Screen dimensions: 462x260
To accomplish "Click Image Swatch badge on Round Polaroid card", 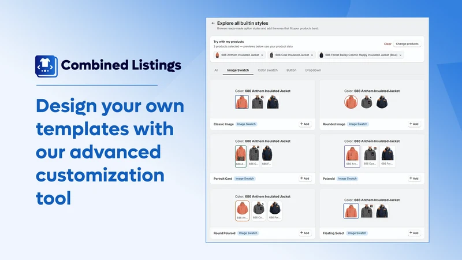I will point(248,233).
